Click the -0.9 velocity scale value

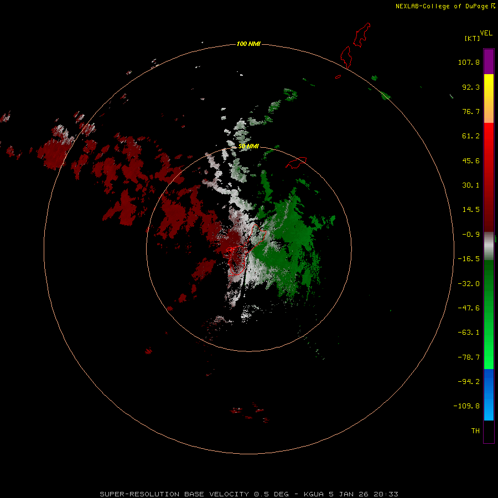click(471, 235)
